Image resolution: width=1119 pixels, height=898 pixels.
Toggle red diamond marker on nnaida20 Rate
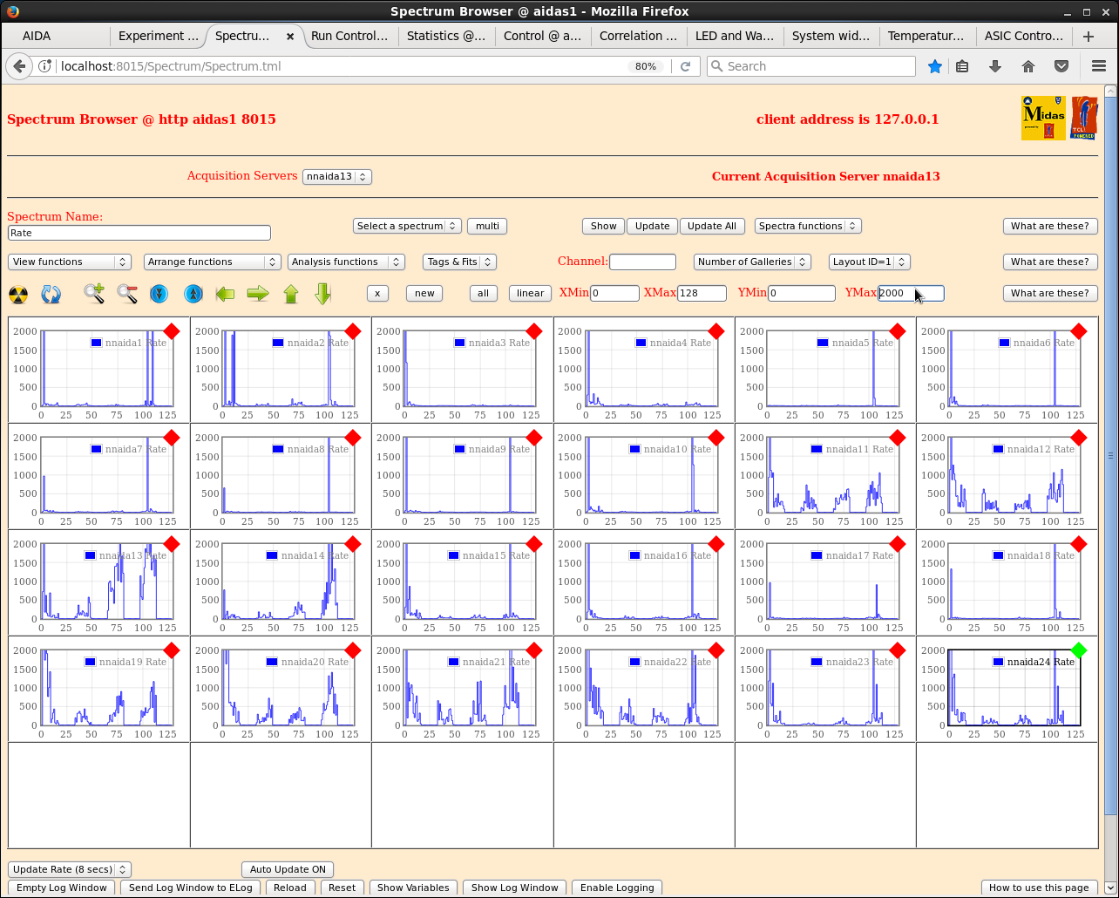pos(353,650)
